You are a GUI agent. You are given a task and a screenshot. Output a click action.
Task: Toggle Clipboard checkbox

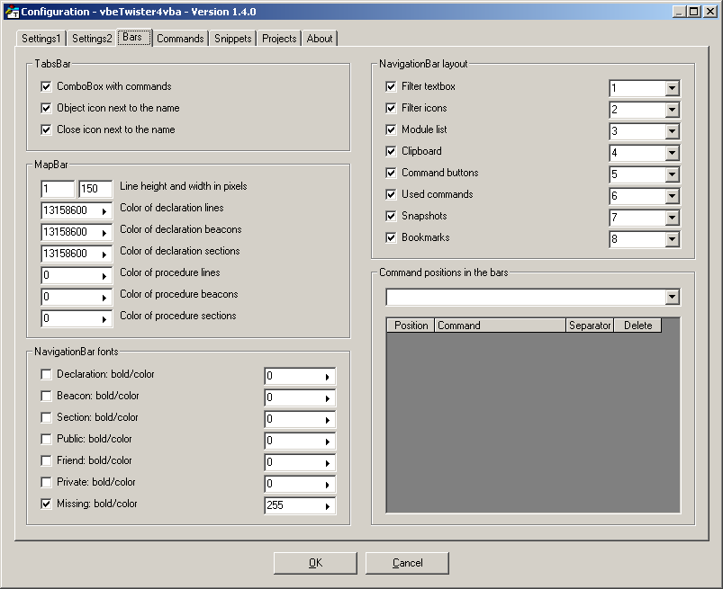(x=391, y=151)
